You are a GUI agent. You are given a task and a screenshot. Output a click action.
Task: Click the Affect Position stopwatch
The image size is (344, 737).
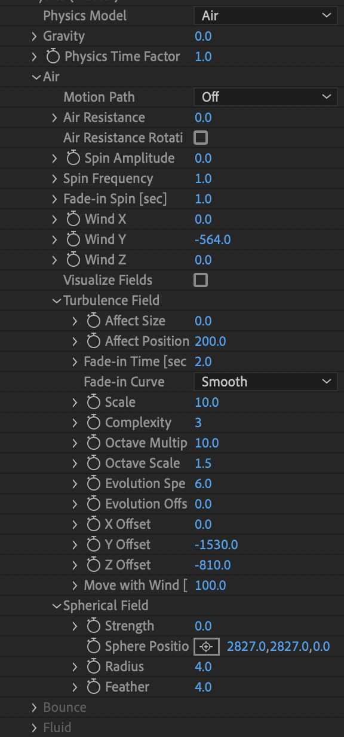tap(93, 341)
